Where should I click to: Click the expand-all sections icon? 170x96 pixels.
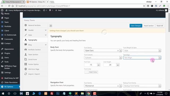tap(51, 26)
